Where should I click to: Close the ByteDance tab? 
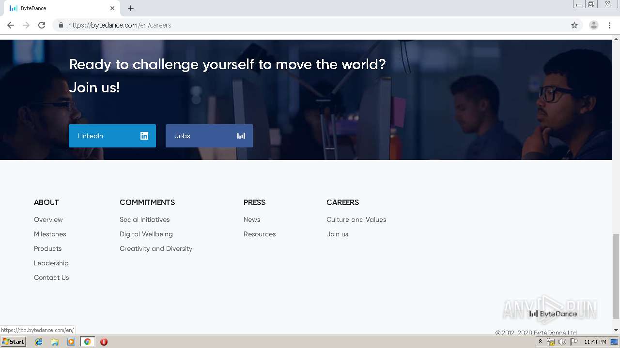point(112,8)
